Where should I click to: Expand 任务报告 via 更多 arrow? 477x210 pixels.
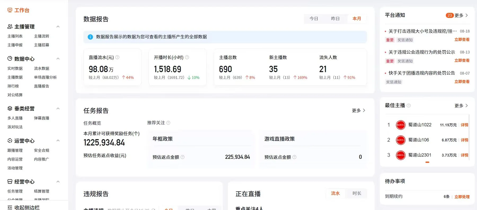coord(359,111)
